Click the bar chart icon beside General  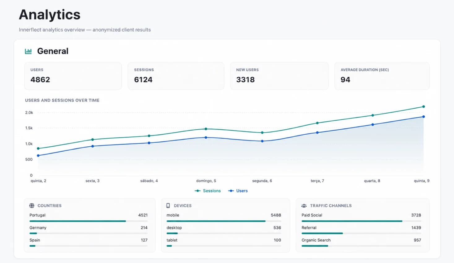click(28, 51)
